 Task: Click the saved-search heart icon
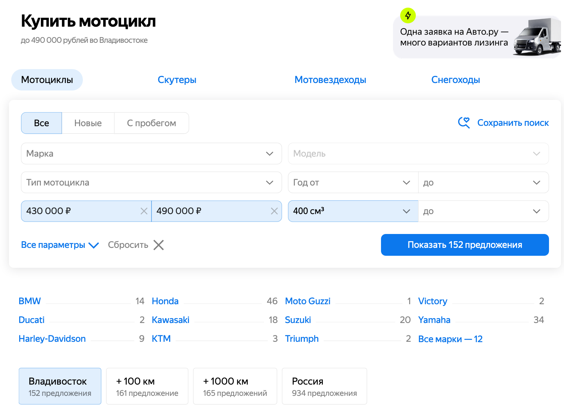tap(464, 123)
